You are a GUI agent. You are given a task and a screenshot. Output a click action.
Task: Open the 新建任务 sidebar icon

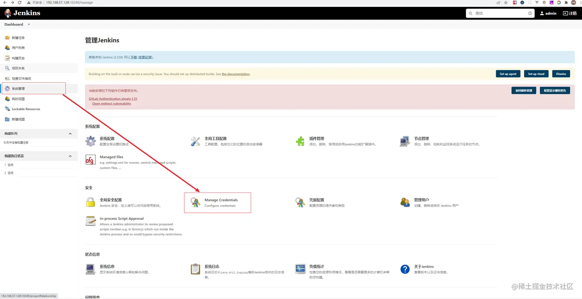pyautogui.click(x=7, y=38)
